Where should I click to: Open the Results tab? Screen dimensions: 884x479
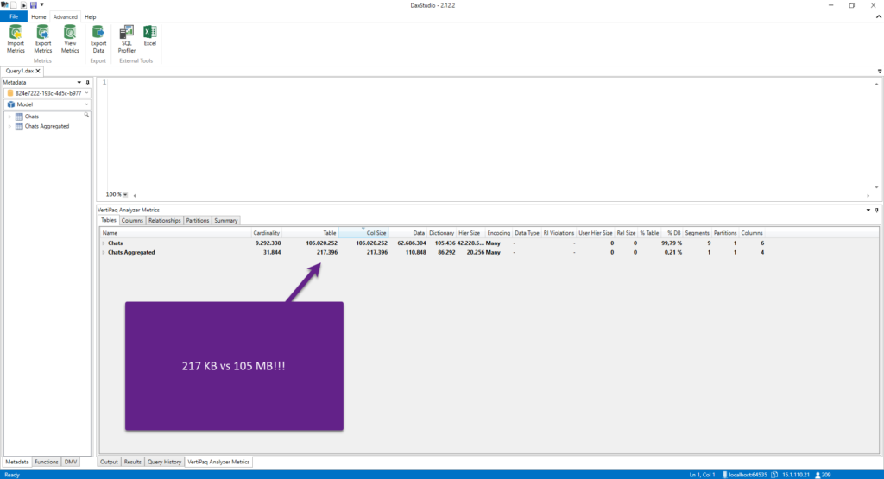[132, 462]
